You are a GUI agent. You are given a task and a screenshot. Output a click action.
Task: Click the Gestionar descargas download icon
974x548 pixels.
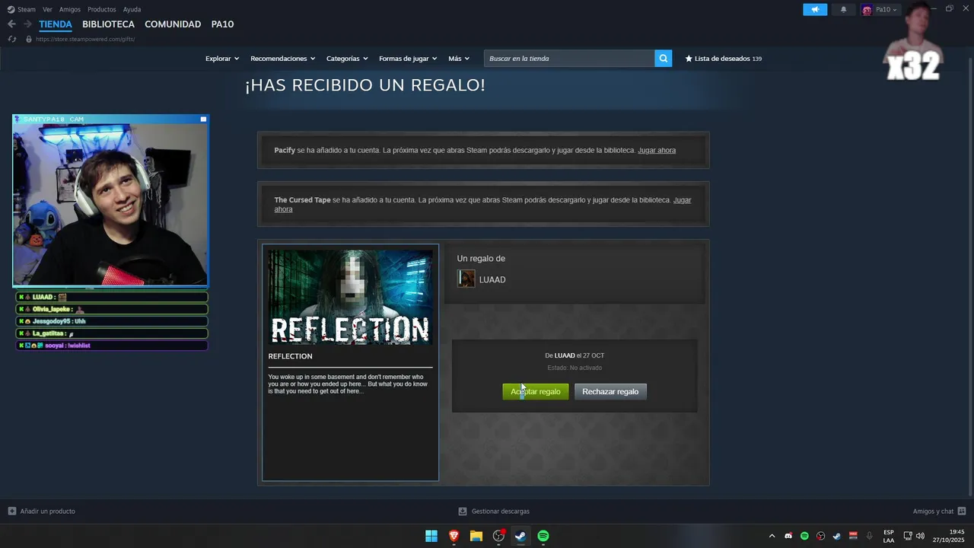[x=463, y=511]
